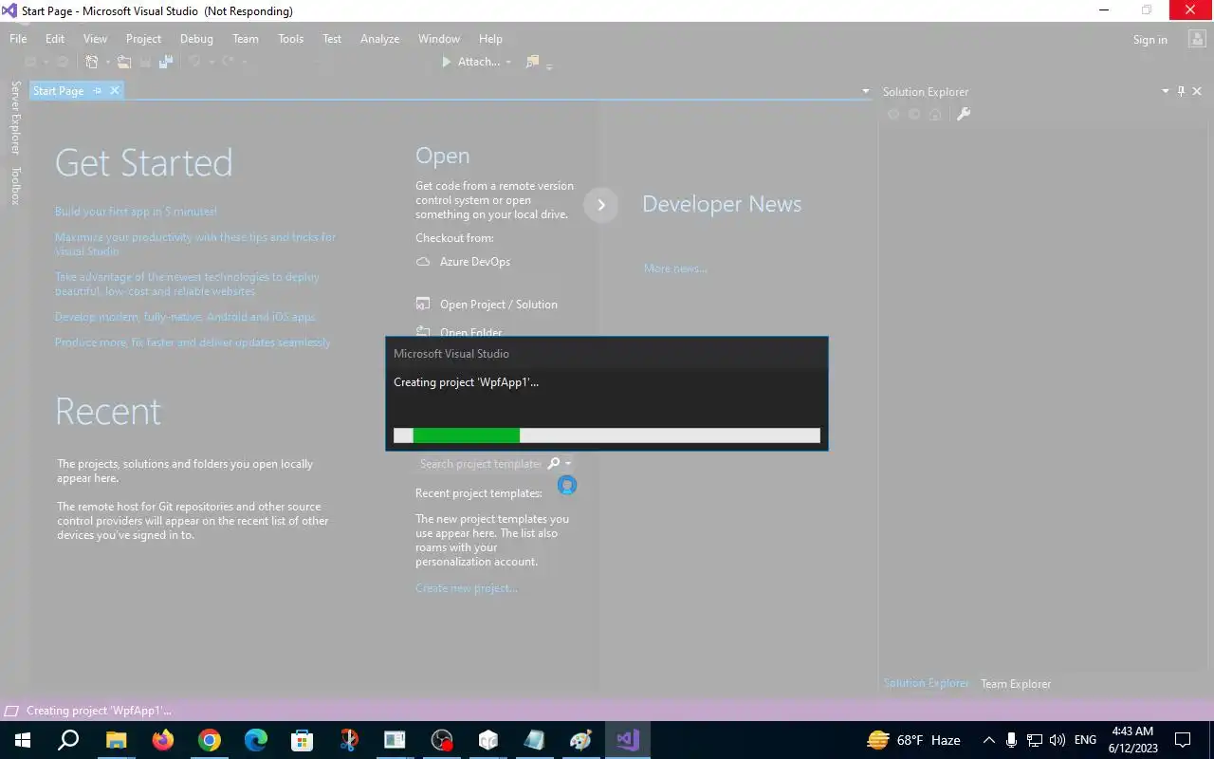The width and height of the screenshot is (1214, 759).
Task: Open the Analyze menu
Action: (379, 39)
